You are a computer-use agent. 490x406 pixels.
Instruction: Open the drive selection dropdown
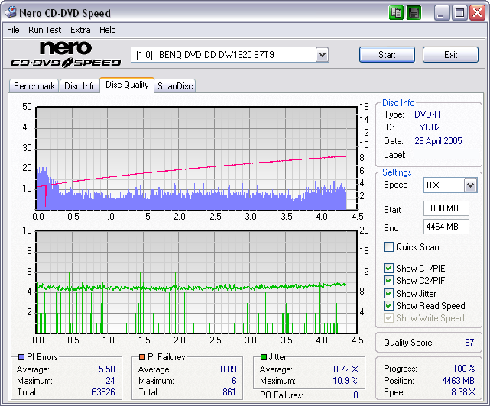tap(322, 55)
